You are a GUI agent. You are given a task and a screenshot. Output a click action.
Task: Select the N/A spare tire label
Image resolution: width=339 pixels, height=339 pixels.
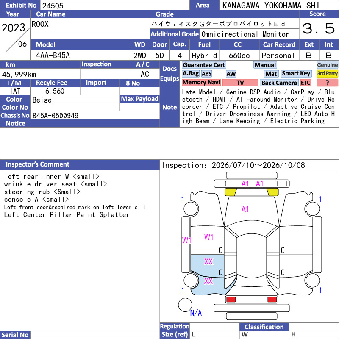196,313
